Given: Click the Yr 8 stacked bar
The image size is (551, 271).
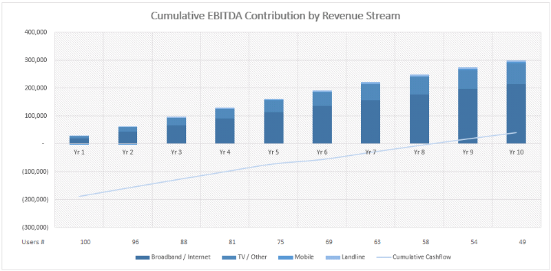Looking at the screenshot, I should click(x=419, y=109).
